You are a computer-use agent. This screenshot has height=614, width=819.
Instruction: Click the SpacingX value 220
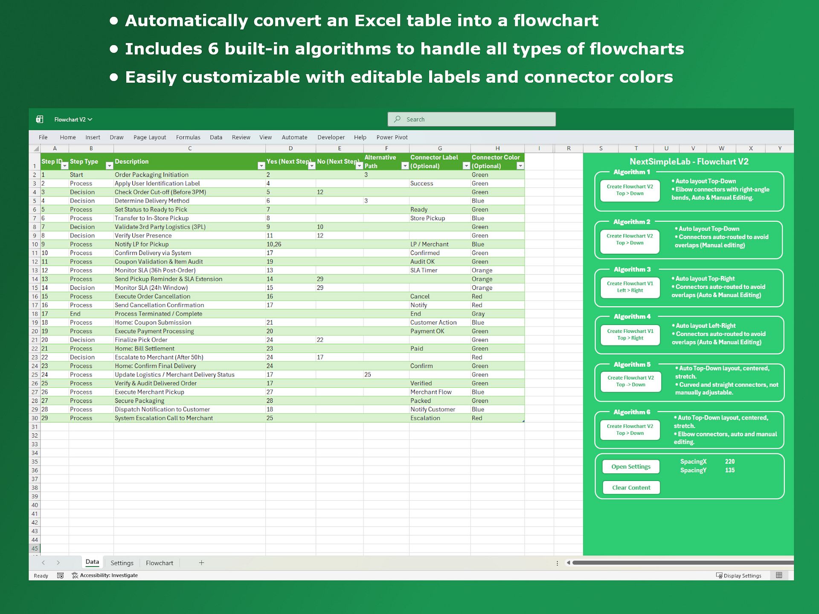click(x=730, y=461)
